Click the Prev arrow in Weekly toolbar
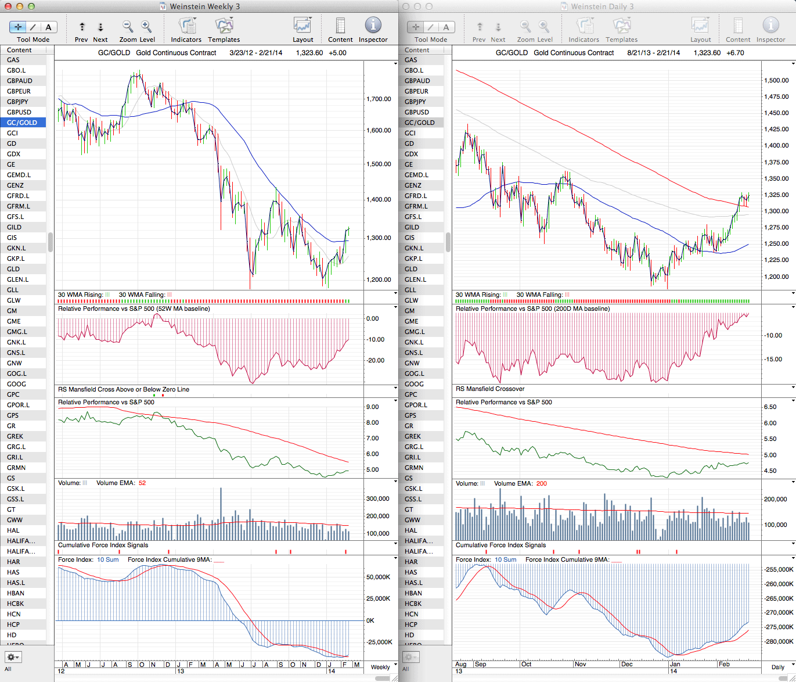Screen dimensions: 796x682 (82, 27)
